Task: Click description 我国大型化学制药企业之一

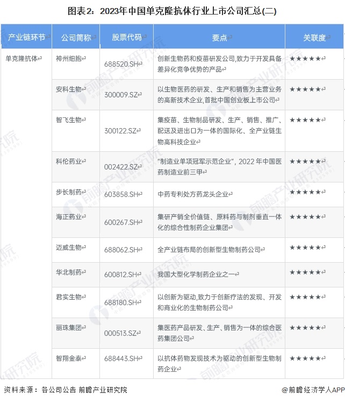Action: (x=196, y=275)
